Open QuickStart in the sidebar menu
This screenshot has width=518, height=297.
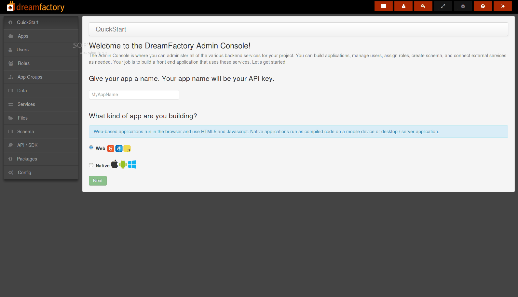point(41,22)
